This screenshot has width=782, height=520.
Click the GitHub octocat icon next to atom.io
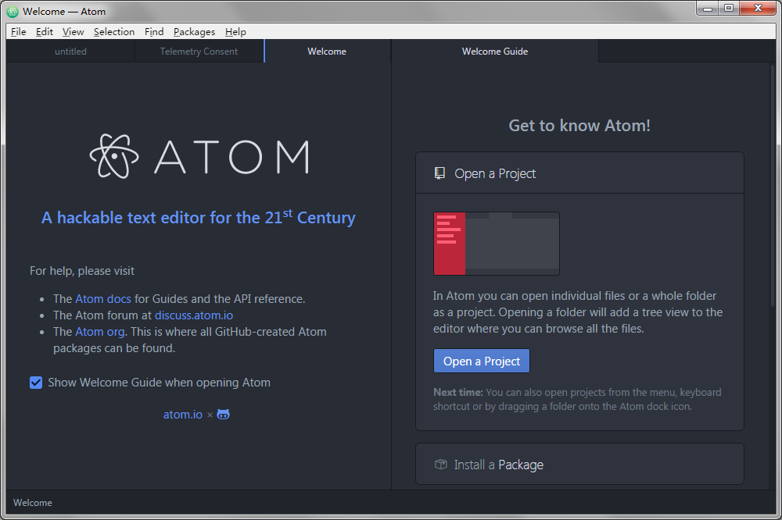click(223, 415)
